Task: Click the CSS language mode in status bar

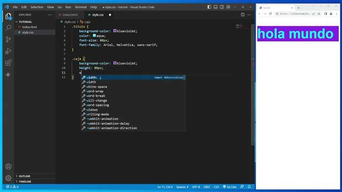Action: tap(216, 187)
